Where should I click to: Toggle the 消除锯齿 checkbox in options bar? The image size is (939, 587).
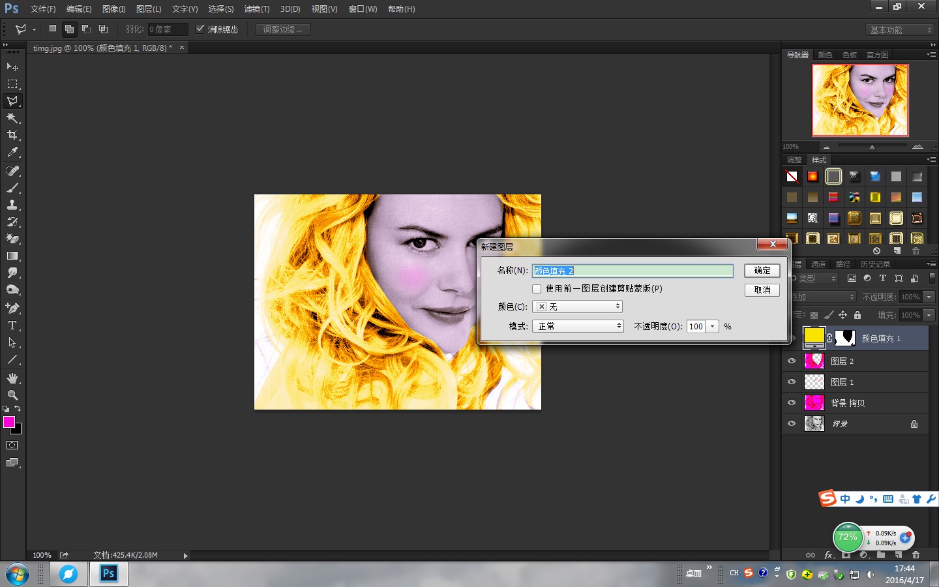[x=201, y=29]
